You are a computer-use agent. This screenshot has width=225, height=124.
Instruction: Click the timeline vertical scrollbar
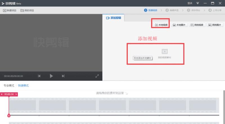pos(224,107)
